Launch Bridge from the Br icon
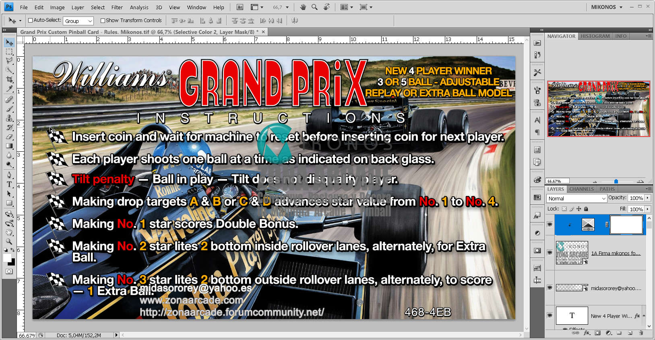The height and width of the screenshot is (340, 655). point(240,7)
